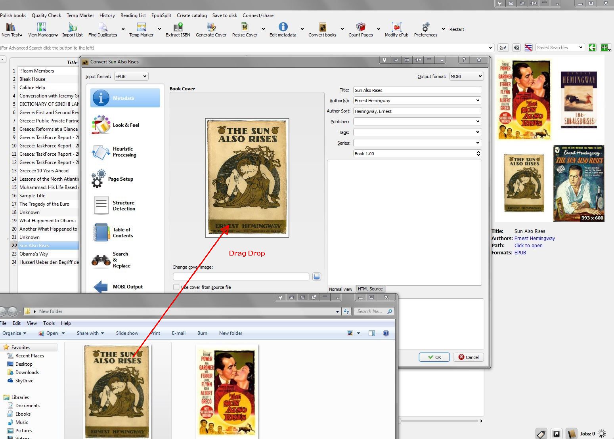Viewport: 614px width, 439px height.
Task: Open the Count Pages tool
Action: point(360,27)
